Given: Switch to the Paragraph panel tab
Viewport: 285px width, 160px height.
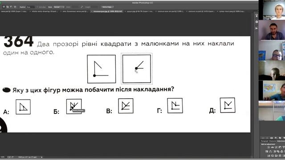Looking at the screenshot, I should pyautogui.click(x=265, y=141).
